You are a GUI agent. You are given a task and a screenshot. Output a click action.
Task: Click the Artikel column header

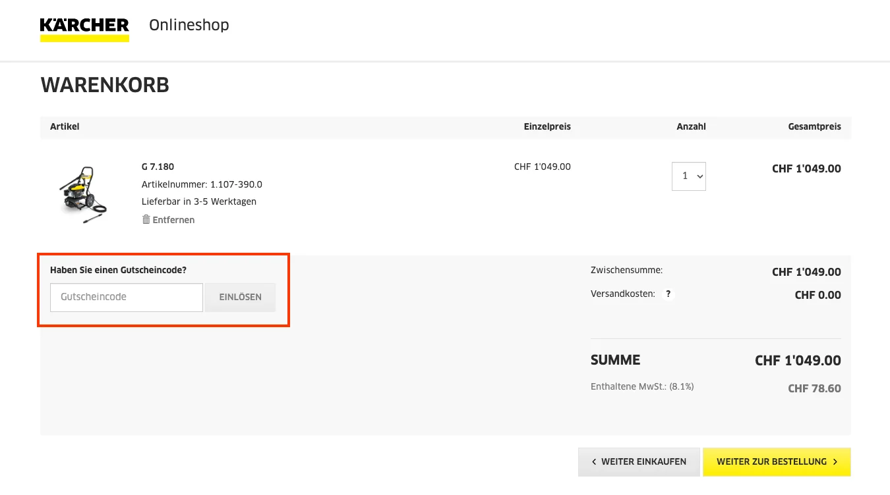(x=65, y=126)
